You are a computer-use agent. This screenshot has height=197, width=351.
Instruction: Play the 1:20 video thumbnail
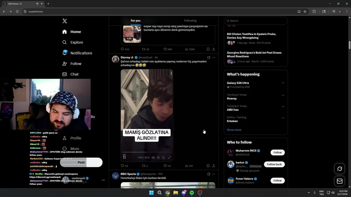132,34
